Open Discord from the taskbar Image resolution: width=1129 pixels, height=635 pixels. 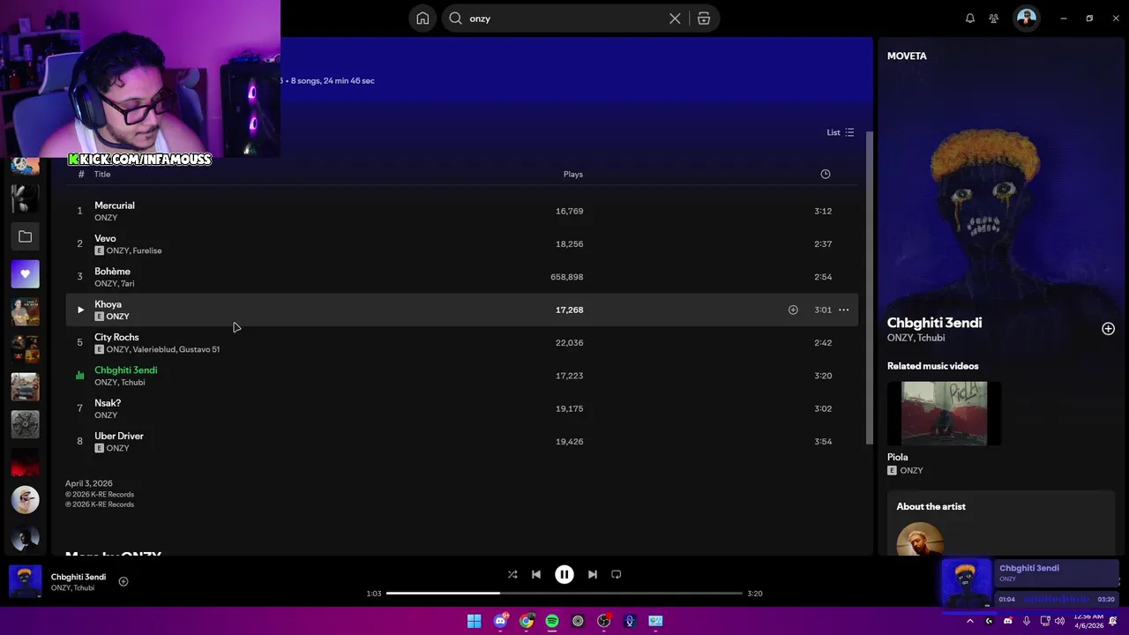click(501, 621)
